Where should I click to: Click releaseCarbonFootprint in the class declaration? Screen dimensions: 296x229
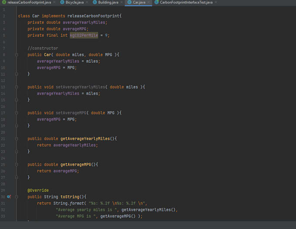(94, 16)
